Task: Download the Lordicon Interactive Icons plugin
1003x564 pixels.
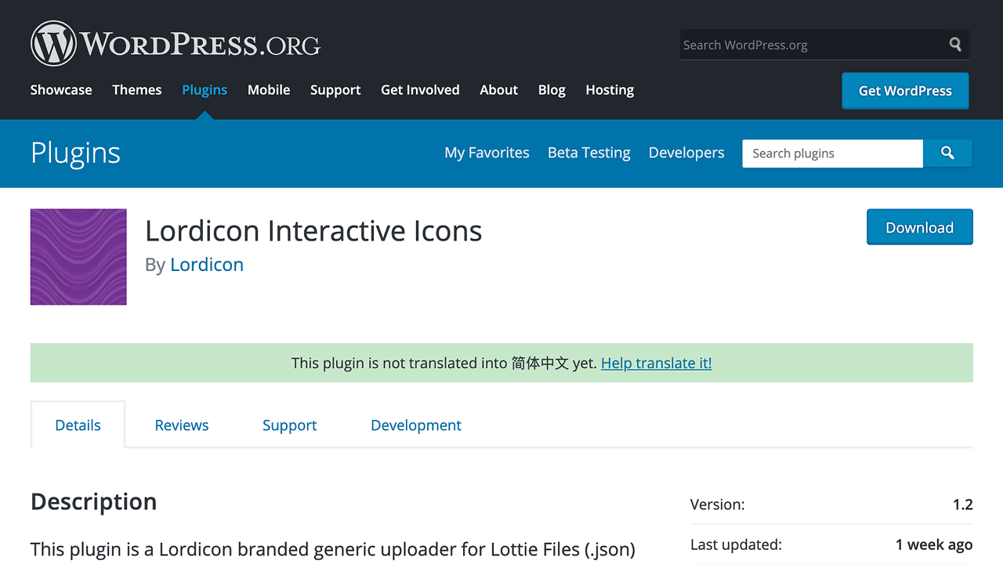Action: click(919, 227)
